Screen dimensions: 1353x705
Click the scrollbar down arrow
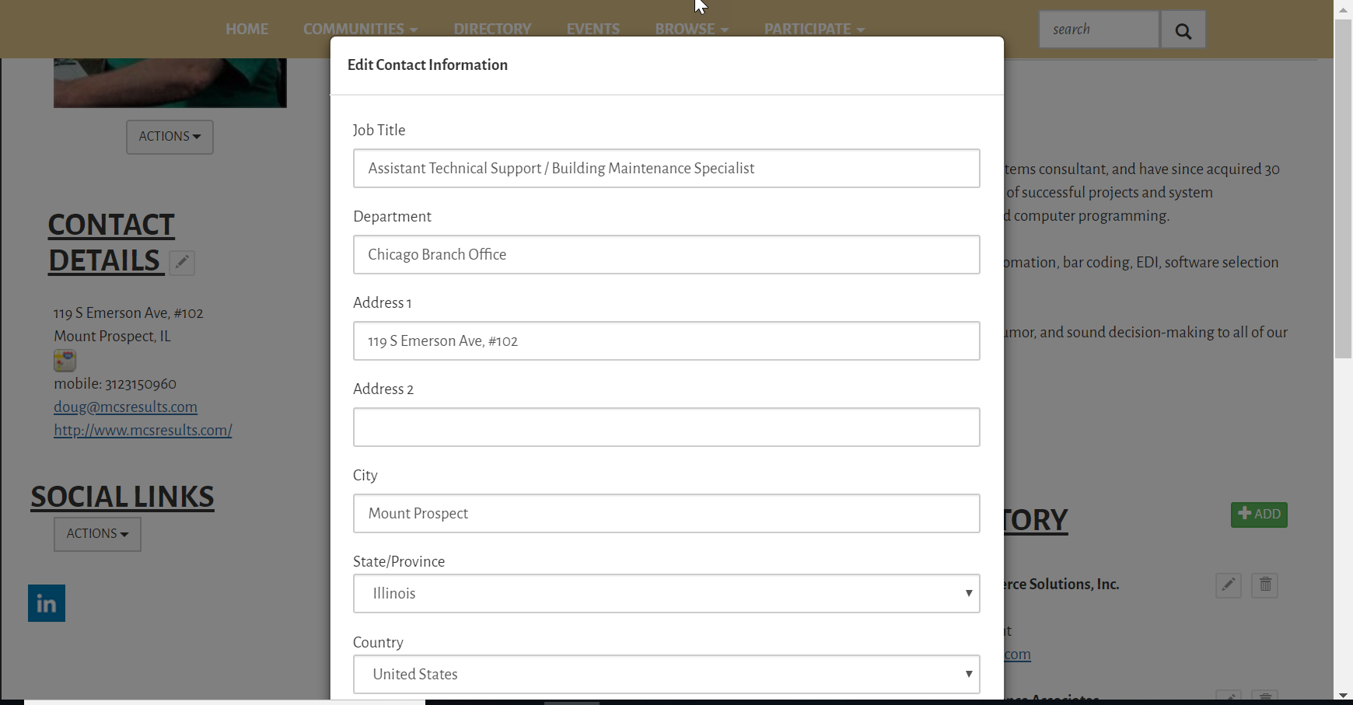tap(1344, 695)
